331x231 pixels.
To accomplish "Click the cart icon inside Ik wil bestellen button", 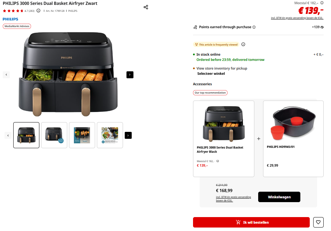I will click(238, 222).
